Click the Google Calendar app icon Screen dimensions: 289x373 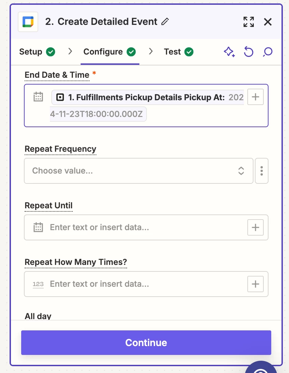(x=28, y=22)
